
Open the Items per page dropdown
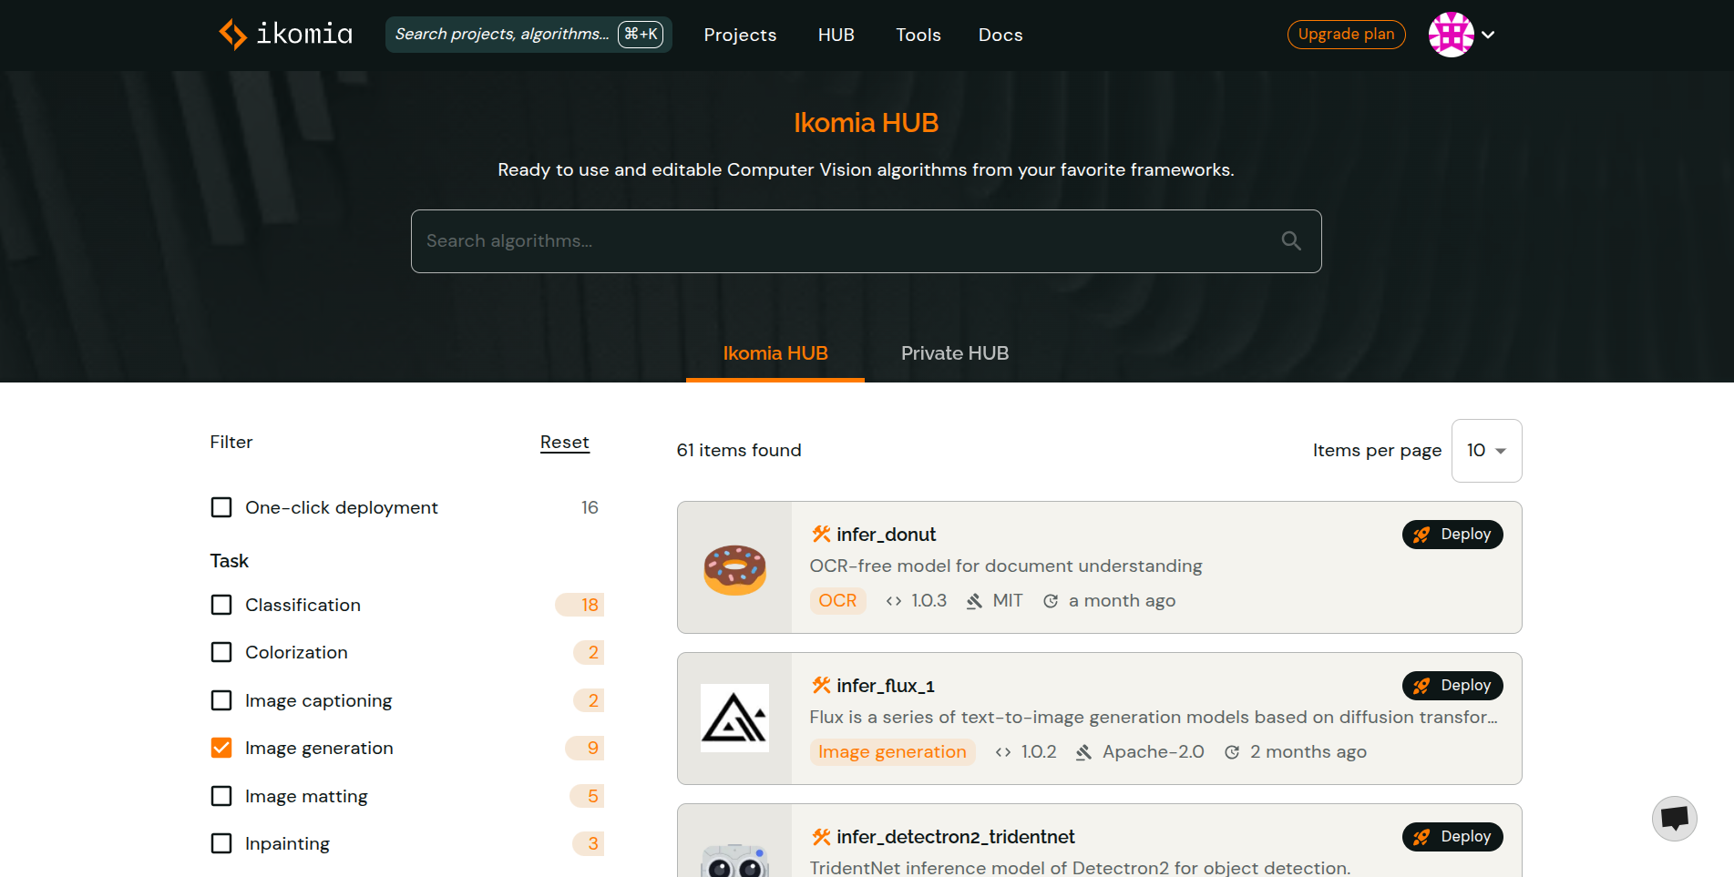(x=1486, y=451)
